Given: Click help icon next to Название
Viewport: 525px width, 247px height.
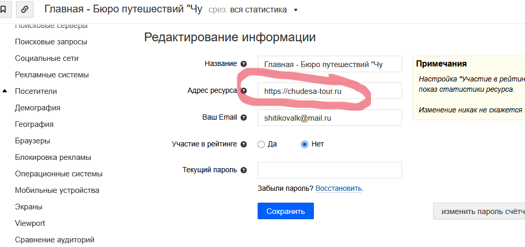Looking at the screenshot, I should [244, 64].
